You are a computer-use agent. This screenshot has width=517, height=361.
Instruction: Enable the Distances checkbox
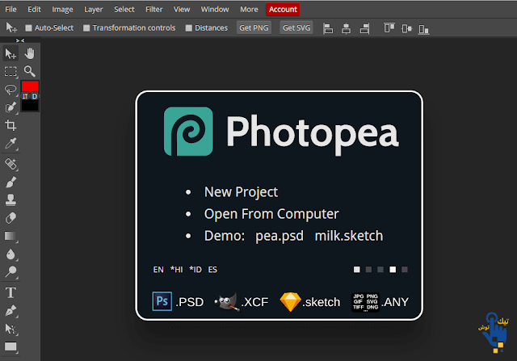tap(188, 28)
